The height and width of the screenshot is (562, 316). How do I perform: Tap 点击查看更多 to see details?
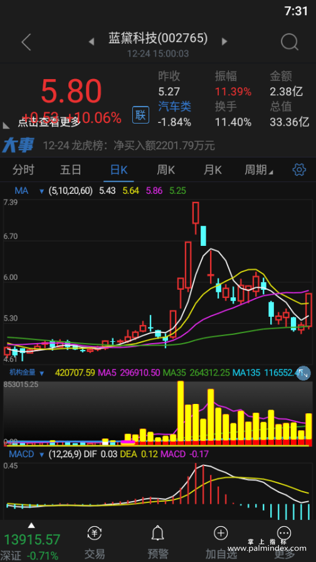click(x=50, y=122)
